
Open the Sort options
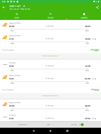17,16
